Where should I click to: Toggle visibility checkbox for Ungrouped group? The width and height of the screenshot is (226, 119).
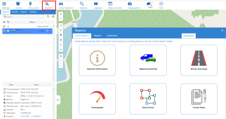click(4, 26)
